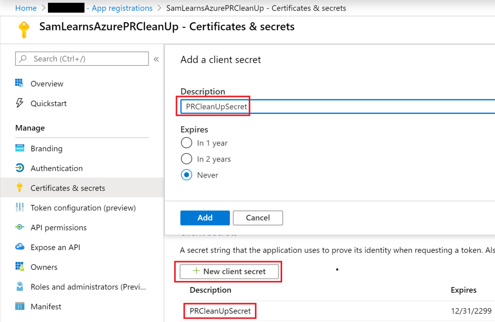The height and width of the screenshot is (322, 495).
Task: Select the In 1 year expiry option
Action: pyautogui.click(x=186, y=143)
